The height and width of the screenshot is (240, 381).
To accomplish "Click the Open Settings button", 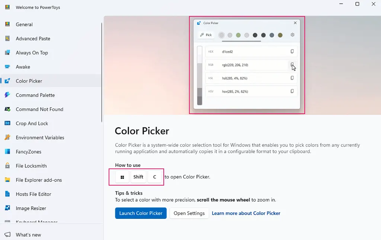I will click(189, 213).
